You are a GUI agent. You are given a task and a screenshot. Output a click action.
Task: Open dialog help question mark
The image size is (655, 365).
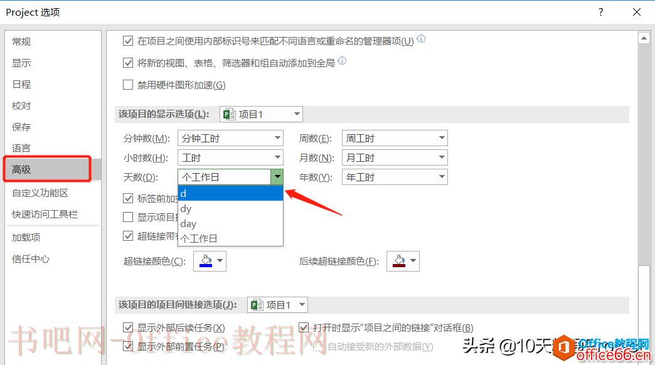coord(600,12)
